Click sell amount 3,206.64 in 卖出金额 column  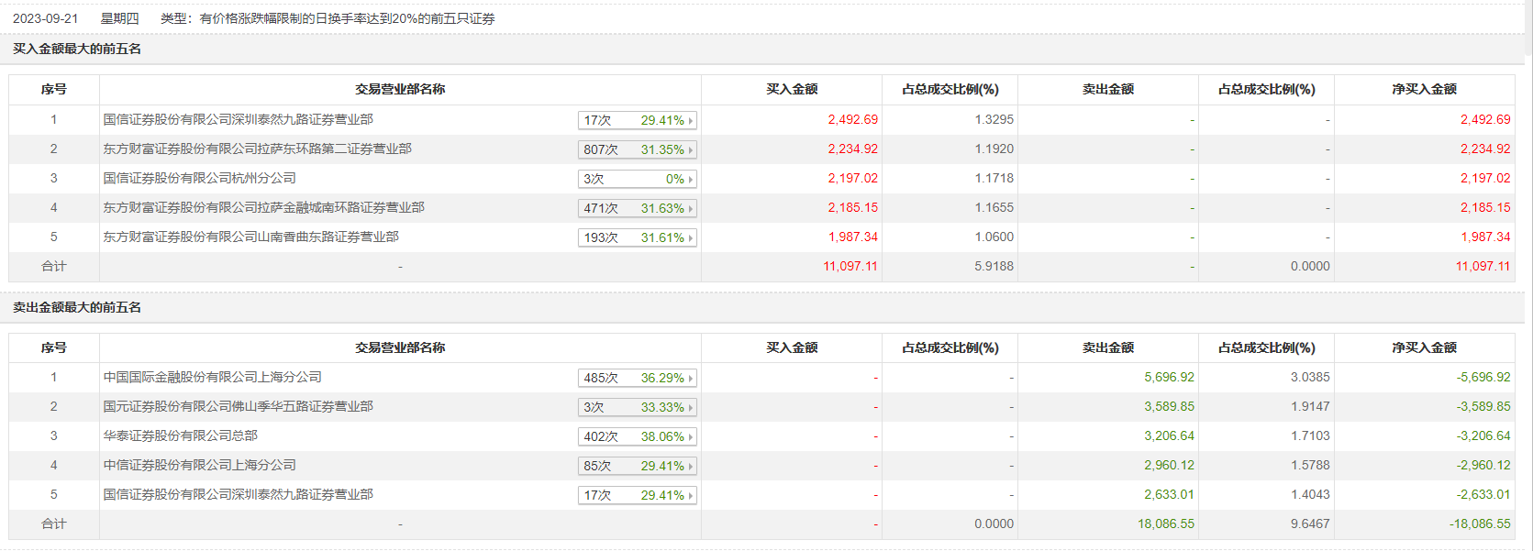(1169, 435)
